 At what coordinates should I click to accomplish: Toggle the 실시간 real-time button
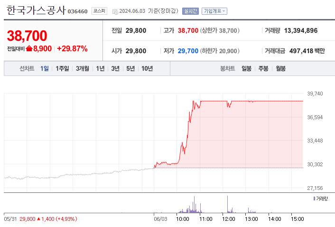[x=190, y=11]
